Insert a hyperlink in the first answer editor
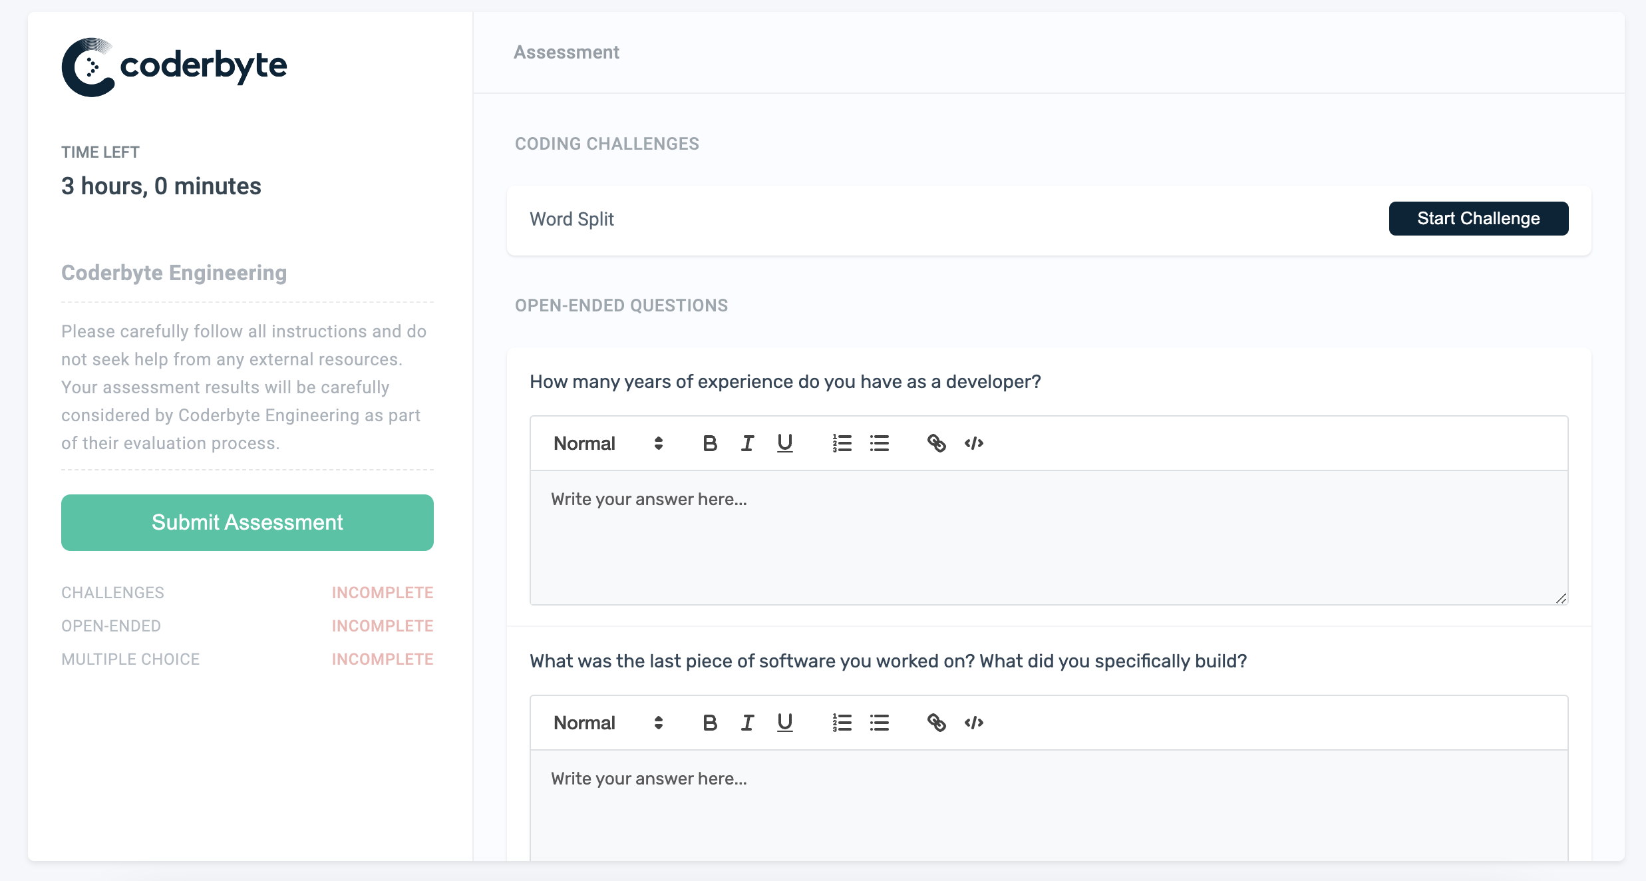1646x881 pixels. click(937, 442)
